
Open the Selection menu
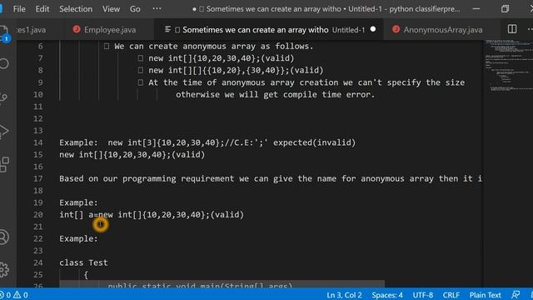pos(76,9)
